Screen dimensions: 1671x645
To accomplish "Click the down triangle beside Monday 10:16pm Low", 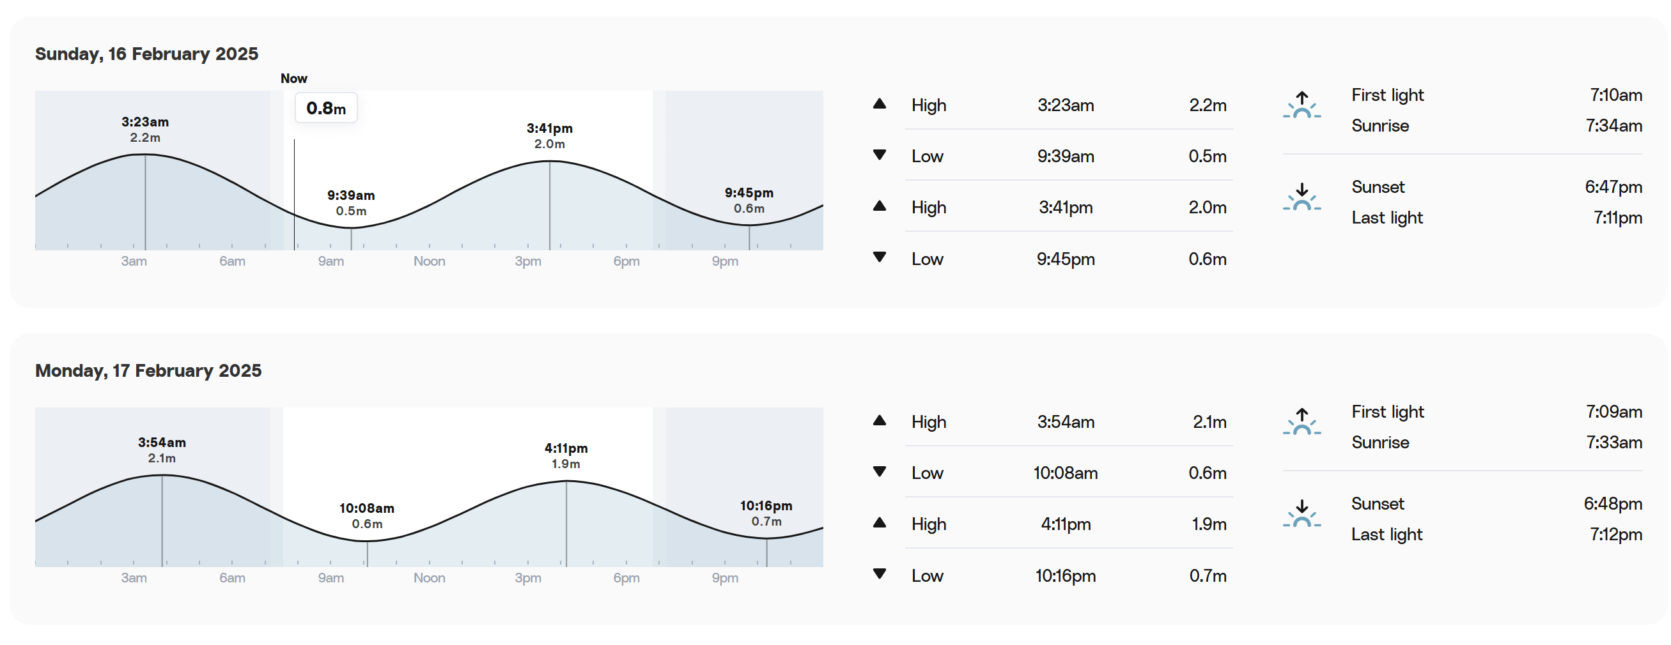I will pos(879,573).
